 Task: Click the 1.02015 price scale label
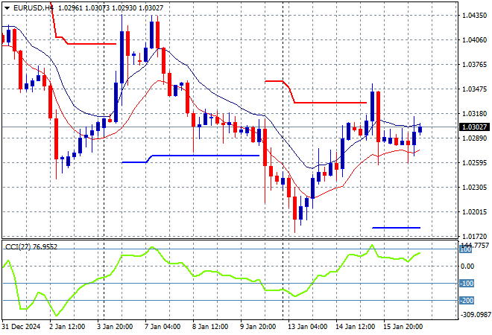(x=474, y=212)
